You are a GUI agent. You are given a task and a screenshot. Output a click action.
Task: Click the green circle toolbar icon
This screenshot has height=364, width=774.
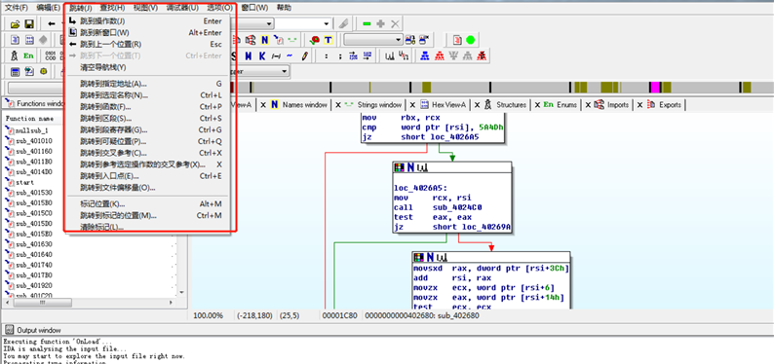pos(471,40)
